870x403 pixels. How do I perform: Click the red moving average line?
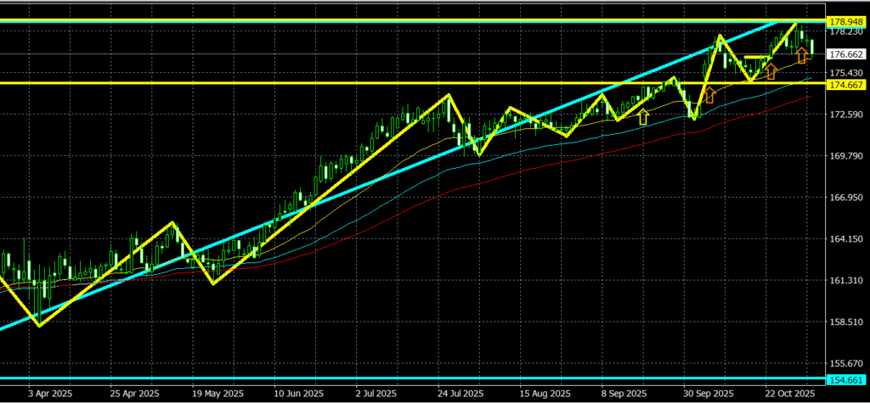(510, 164)
